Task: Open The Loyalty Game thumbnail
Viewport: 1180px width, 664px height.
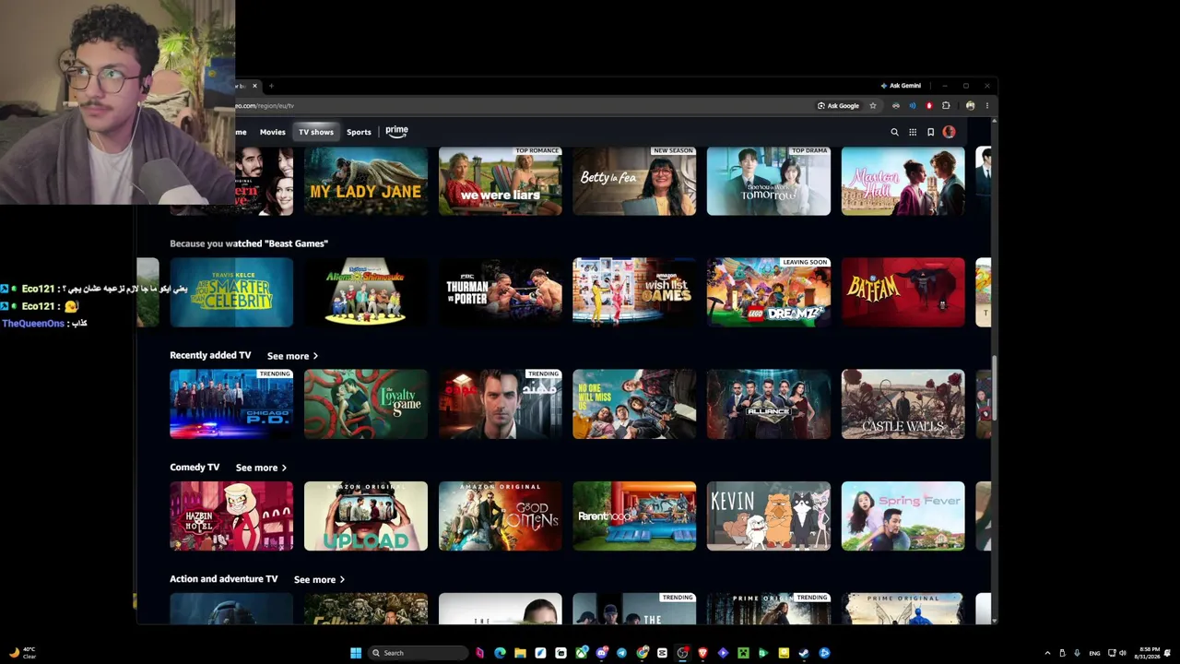Action: tap(366, 404)
